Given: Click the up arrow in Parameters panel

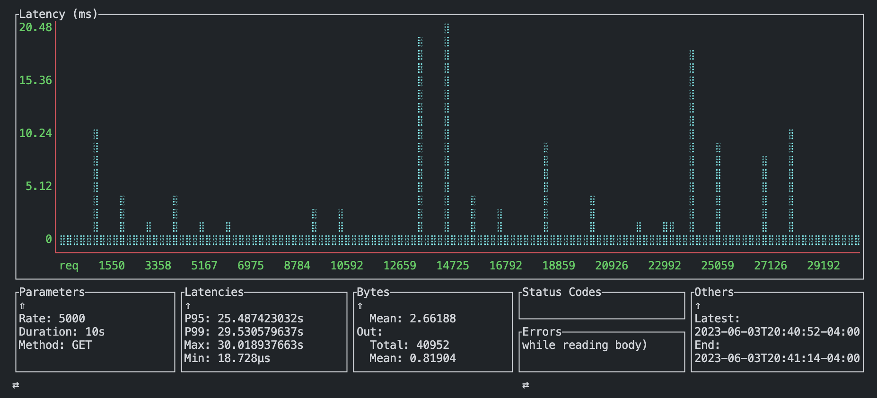Looking at the screenshot, I should (22, 306).
